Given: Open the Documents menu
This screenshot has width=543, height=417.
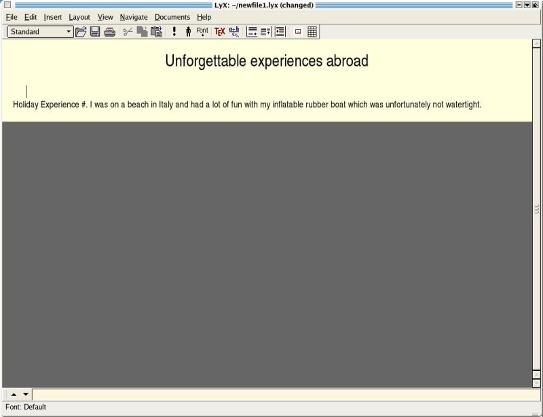Looking at the screenshot, I should coord(172,17).
